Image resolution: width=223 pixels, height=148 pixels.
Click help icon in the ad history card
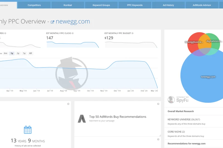[x=68, y=104]
